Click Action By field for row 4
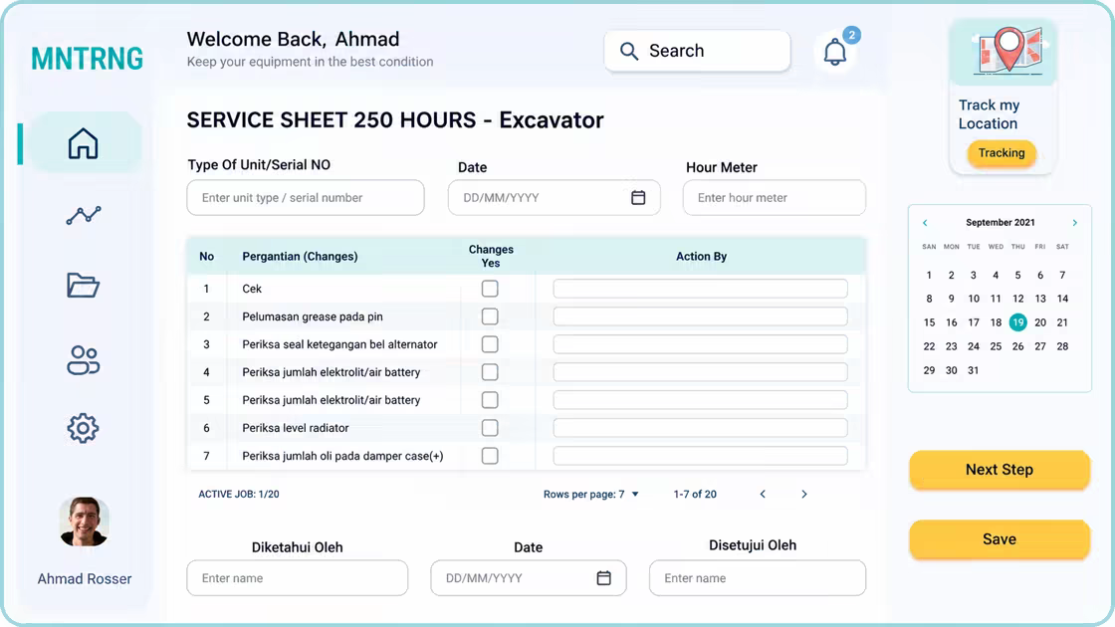Screen dimensions: 1115x627 [x=701, y=372]
